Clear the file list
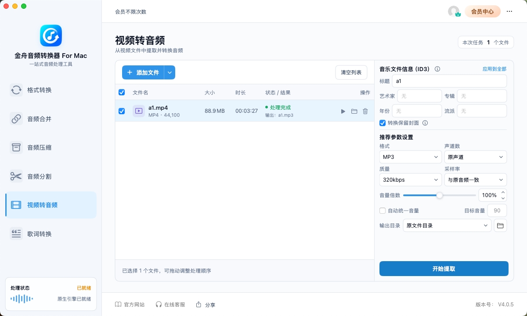Screen dimensions: 527x316 coord(351,72)
